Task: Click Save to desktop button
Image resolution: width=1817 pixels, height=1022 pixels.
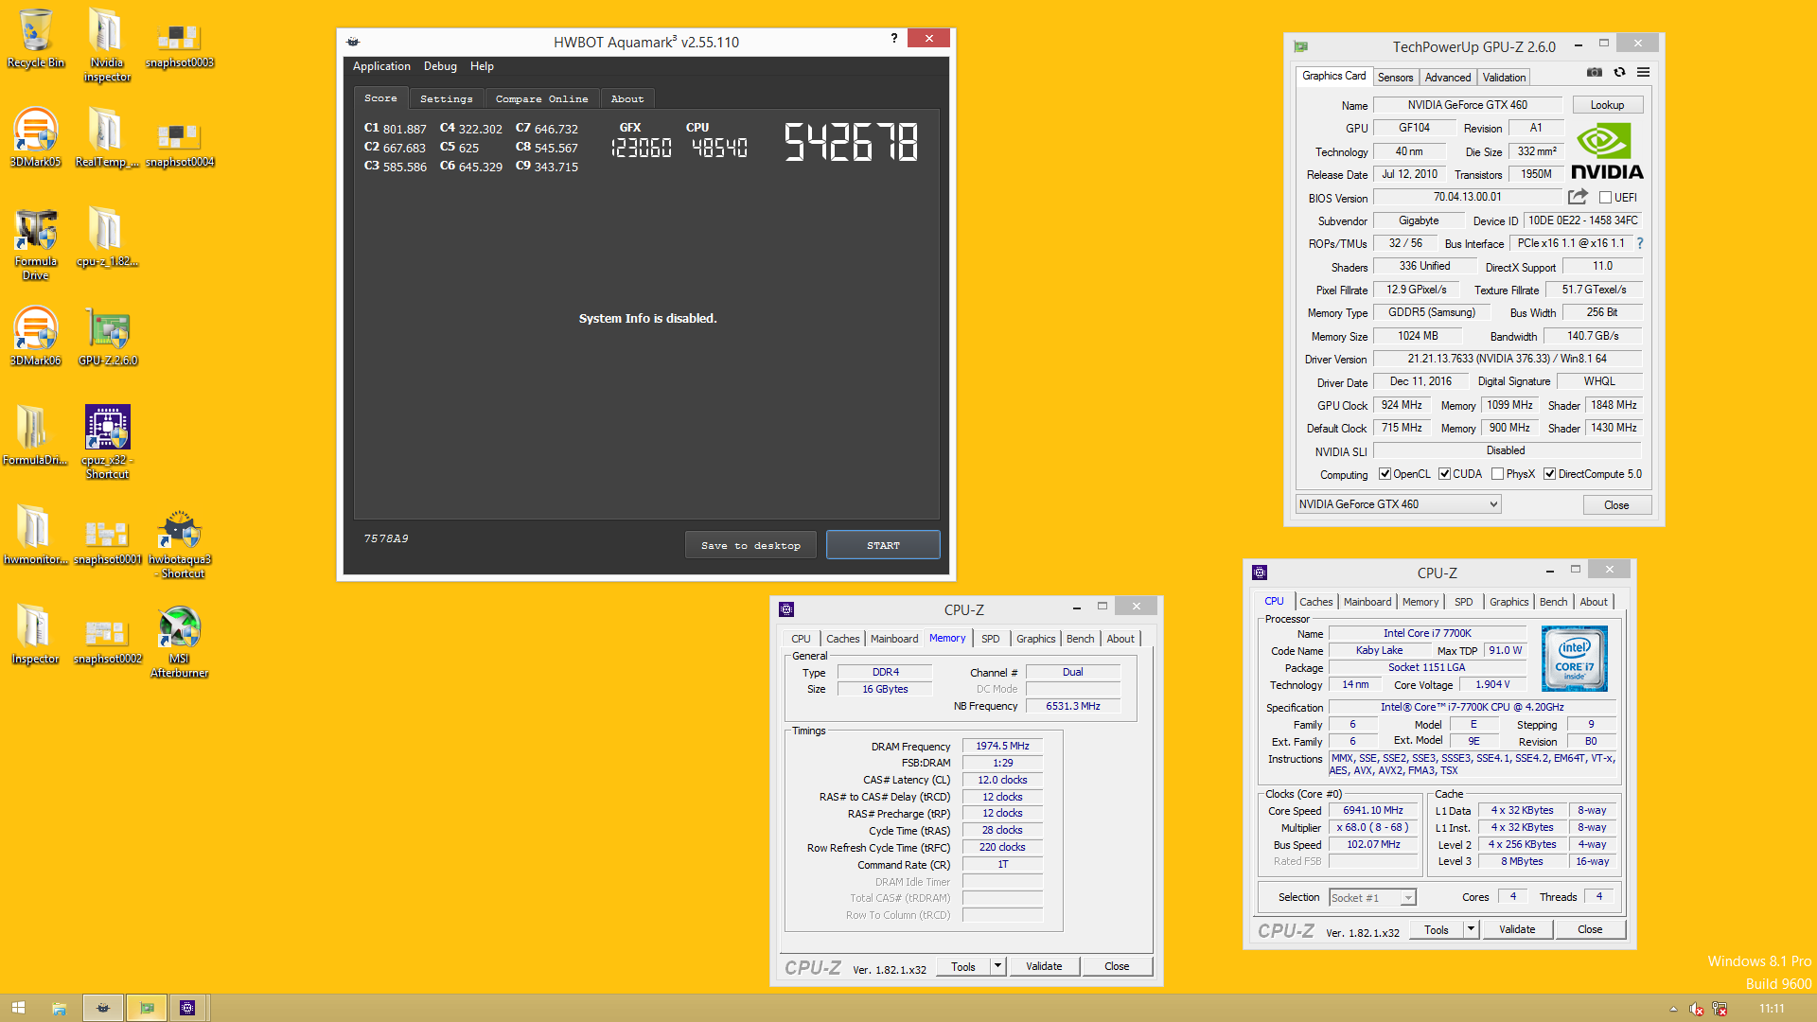Action: click(x=750, y=545)
